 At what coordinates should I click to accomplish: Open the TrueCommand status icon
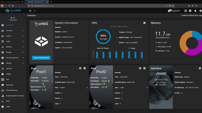coord(186,11)
